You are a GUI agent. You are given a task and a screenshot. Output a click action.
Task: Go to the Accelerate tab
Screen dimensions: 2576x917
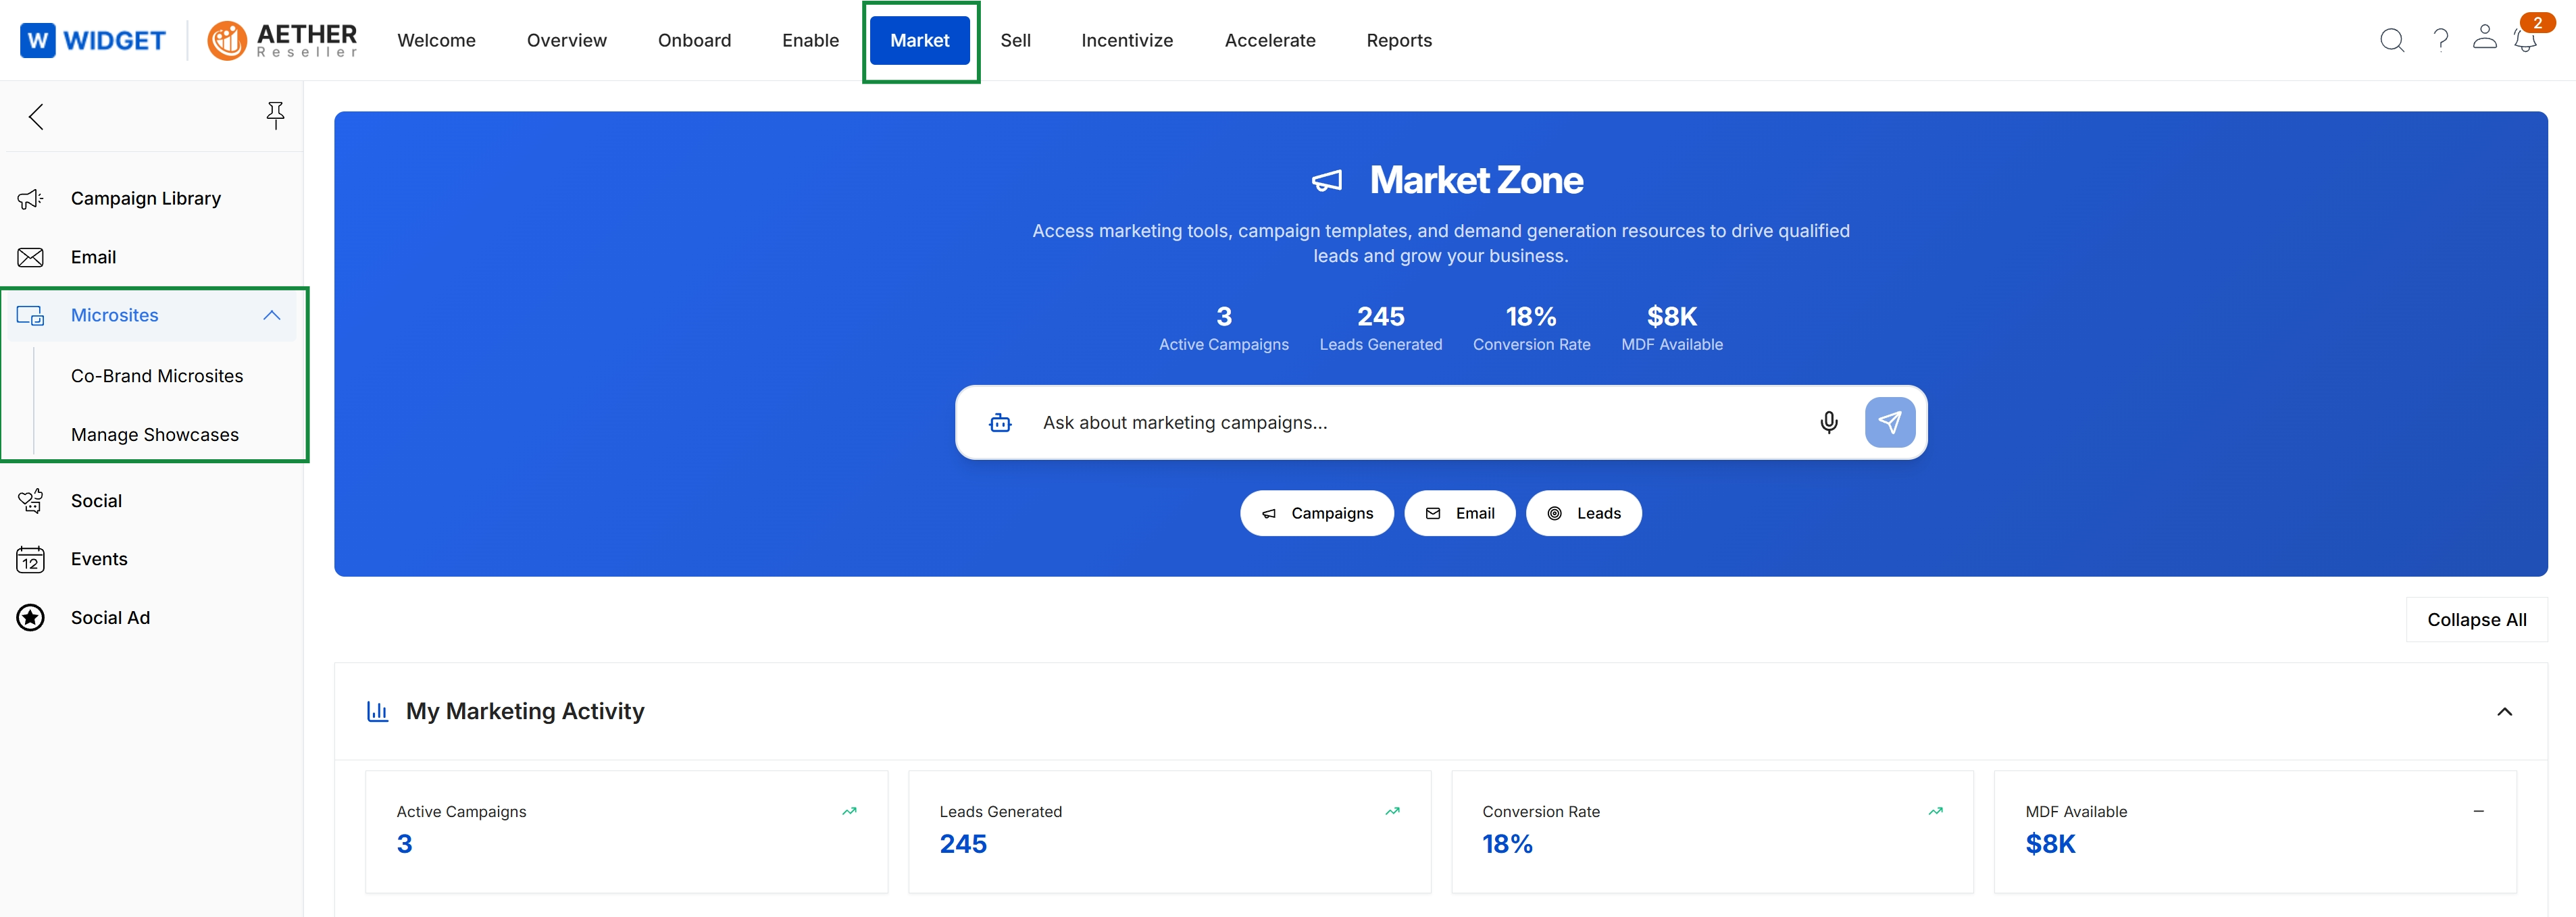tap(1269, 40)
